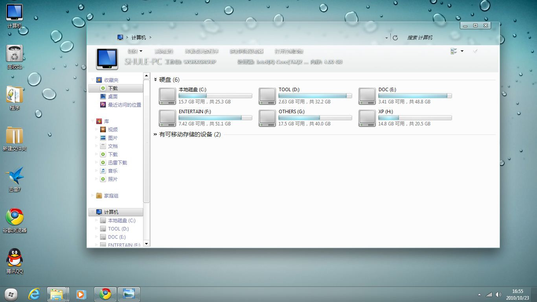The image size is (537, 302).
Task: Collapse the 库 tree arrow
Action: 93,122
